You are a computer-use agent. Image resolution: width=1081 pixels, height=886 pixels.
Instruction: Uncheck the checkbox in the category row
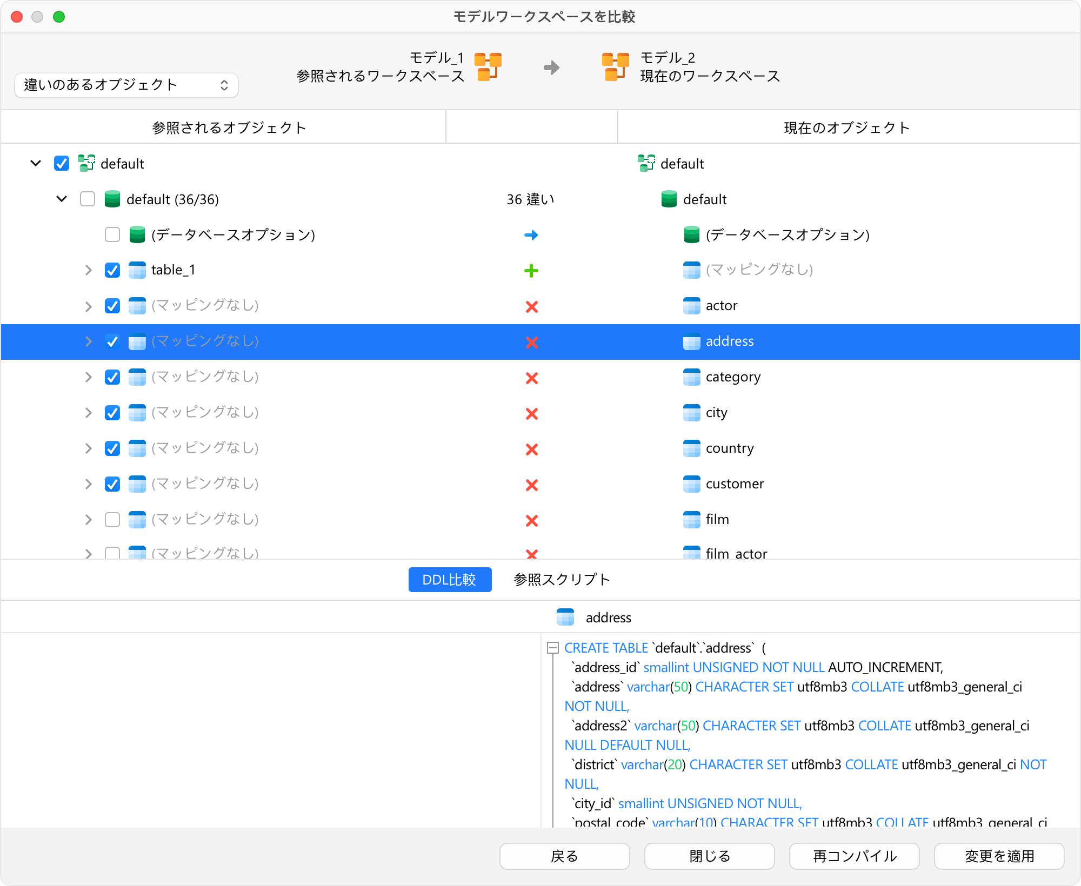[x=112, y=377]
